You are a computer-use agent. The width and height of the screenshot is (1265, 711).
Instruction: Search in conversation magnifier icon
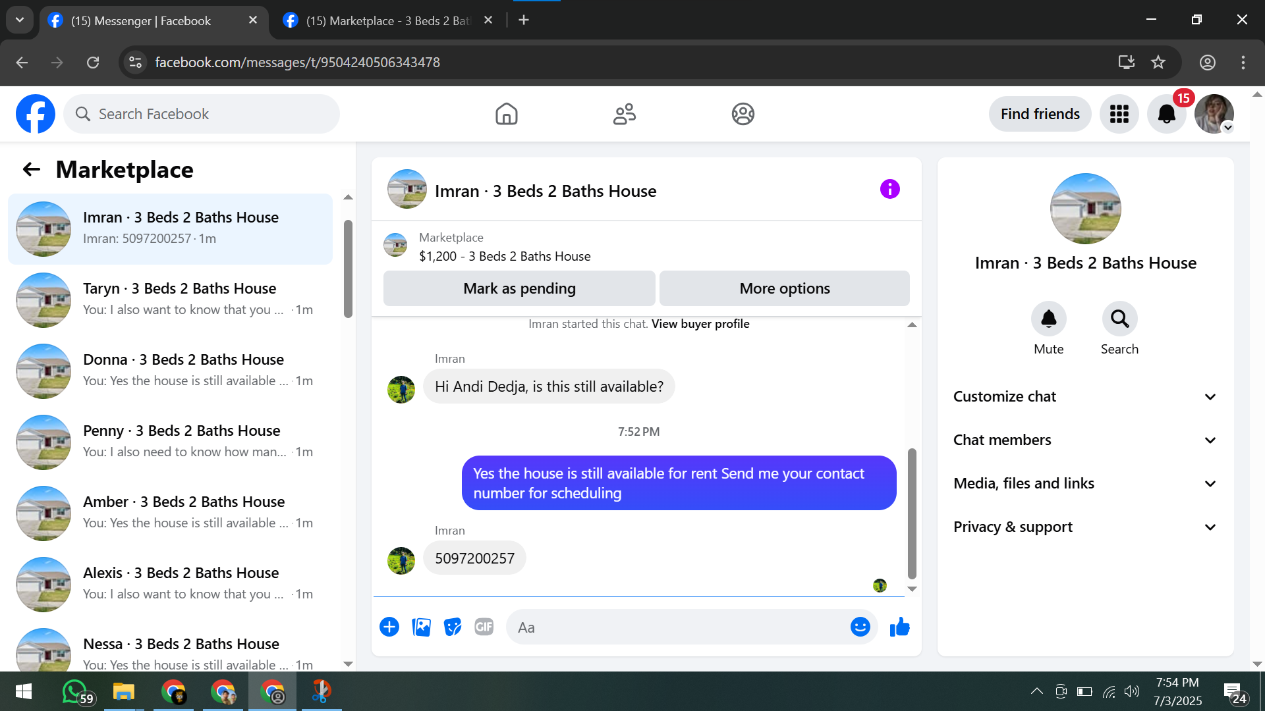pos(1119,319)
